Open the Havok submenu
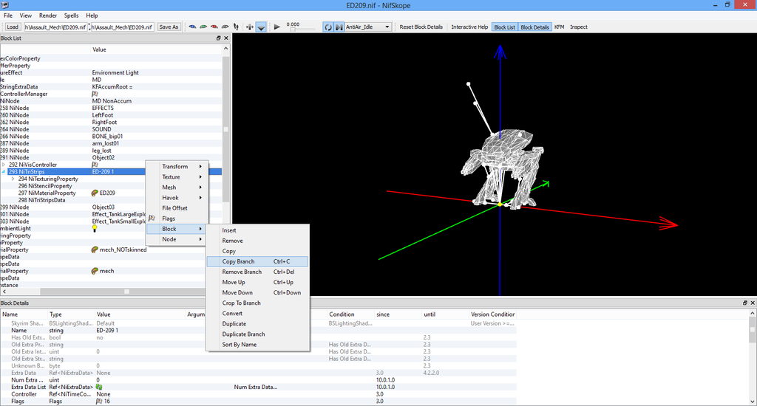 (177, 198)
